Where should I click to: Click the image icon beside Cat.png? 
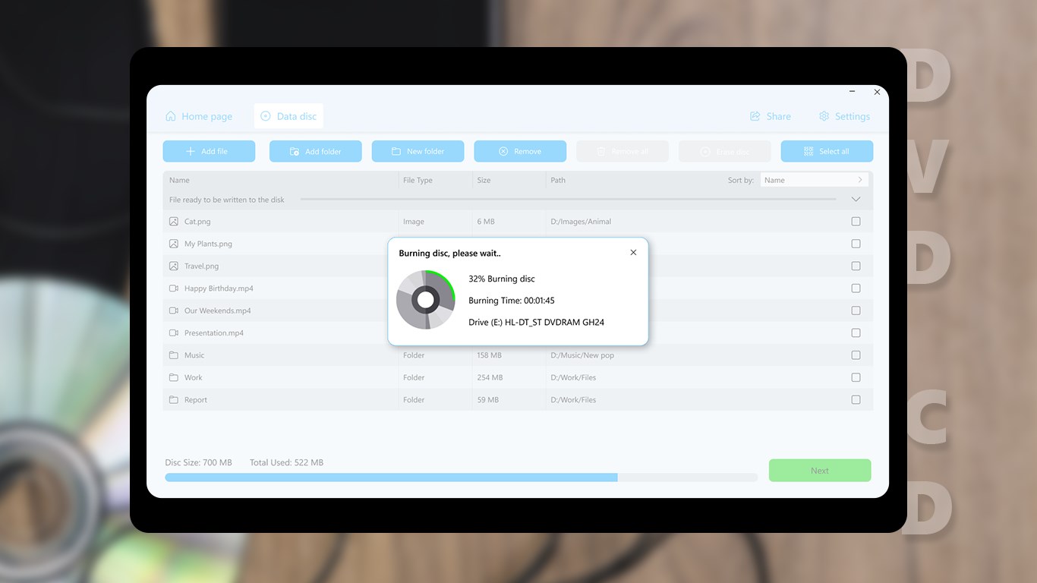point(174,222)
